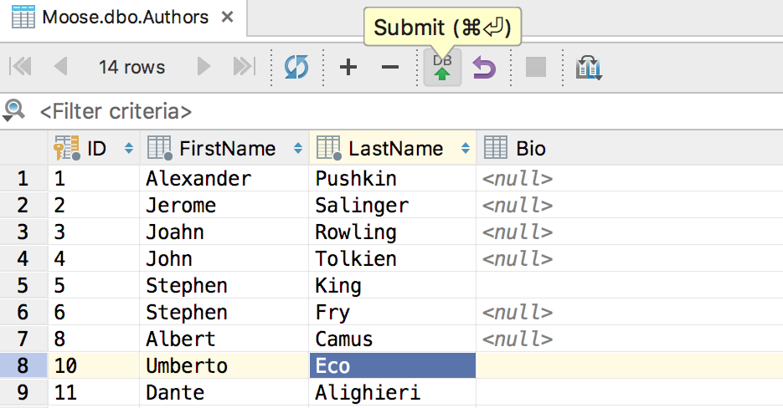
Task: Select row number 5 header
Action: pos(23,285)
